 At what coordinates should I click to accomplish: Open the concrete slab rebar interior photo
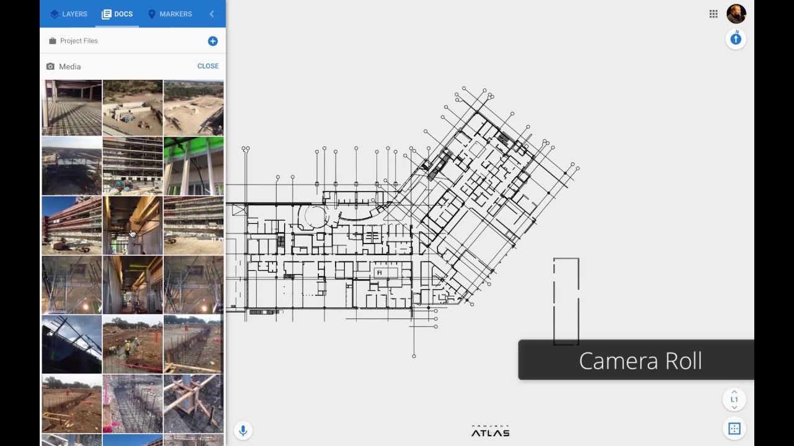tap(72, 108)
